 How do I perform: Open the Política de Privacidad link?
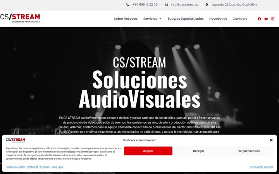point(38,167)
